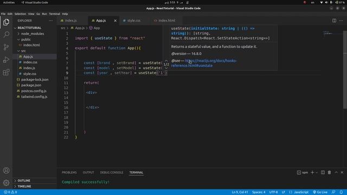Screen dimensions: 347x195
Task: Switch to the index.js editor tab
Action: click(x=70, y=21)
